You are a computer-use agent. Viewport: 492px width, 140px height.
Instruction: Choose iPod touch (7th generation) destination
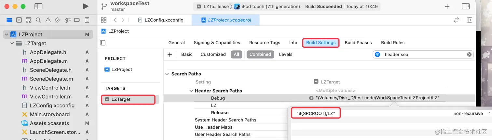pos(267,6)
